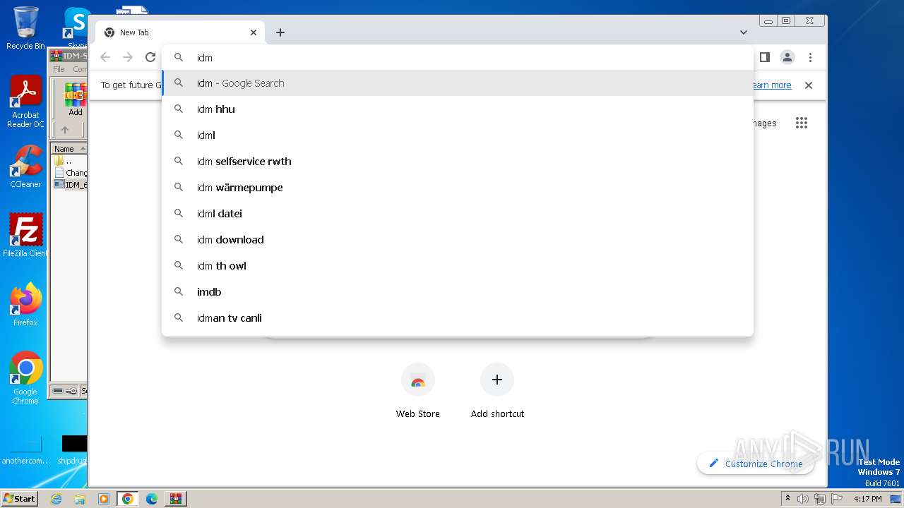Open the shipdrug desktop file
Image resolution: width=904 pixels, height=508 pixels.
73,450
